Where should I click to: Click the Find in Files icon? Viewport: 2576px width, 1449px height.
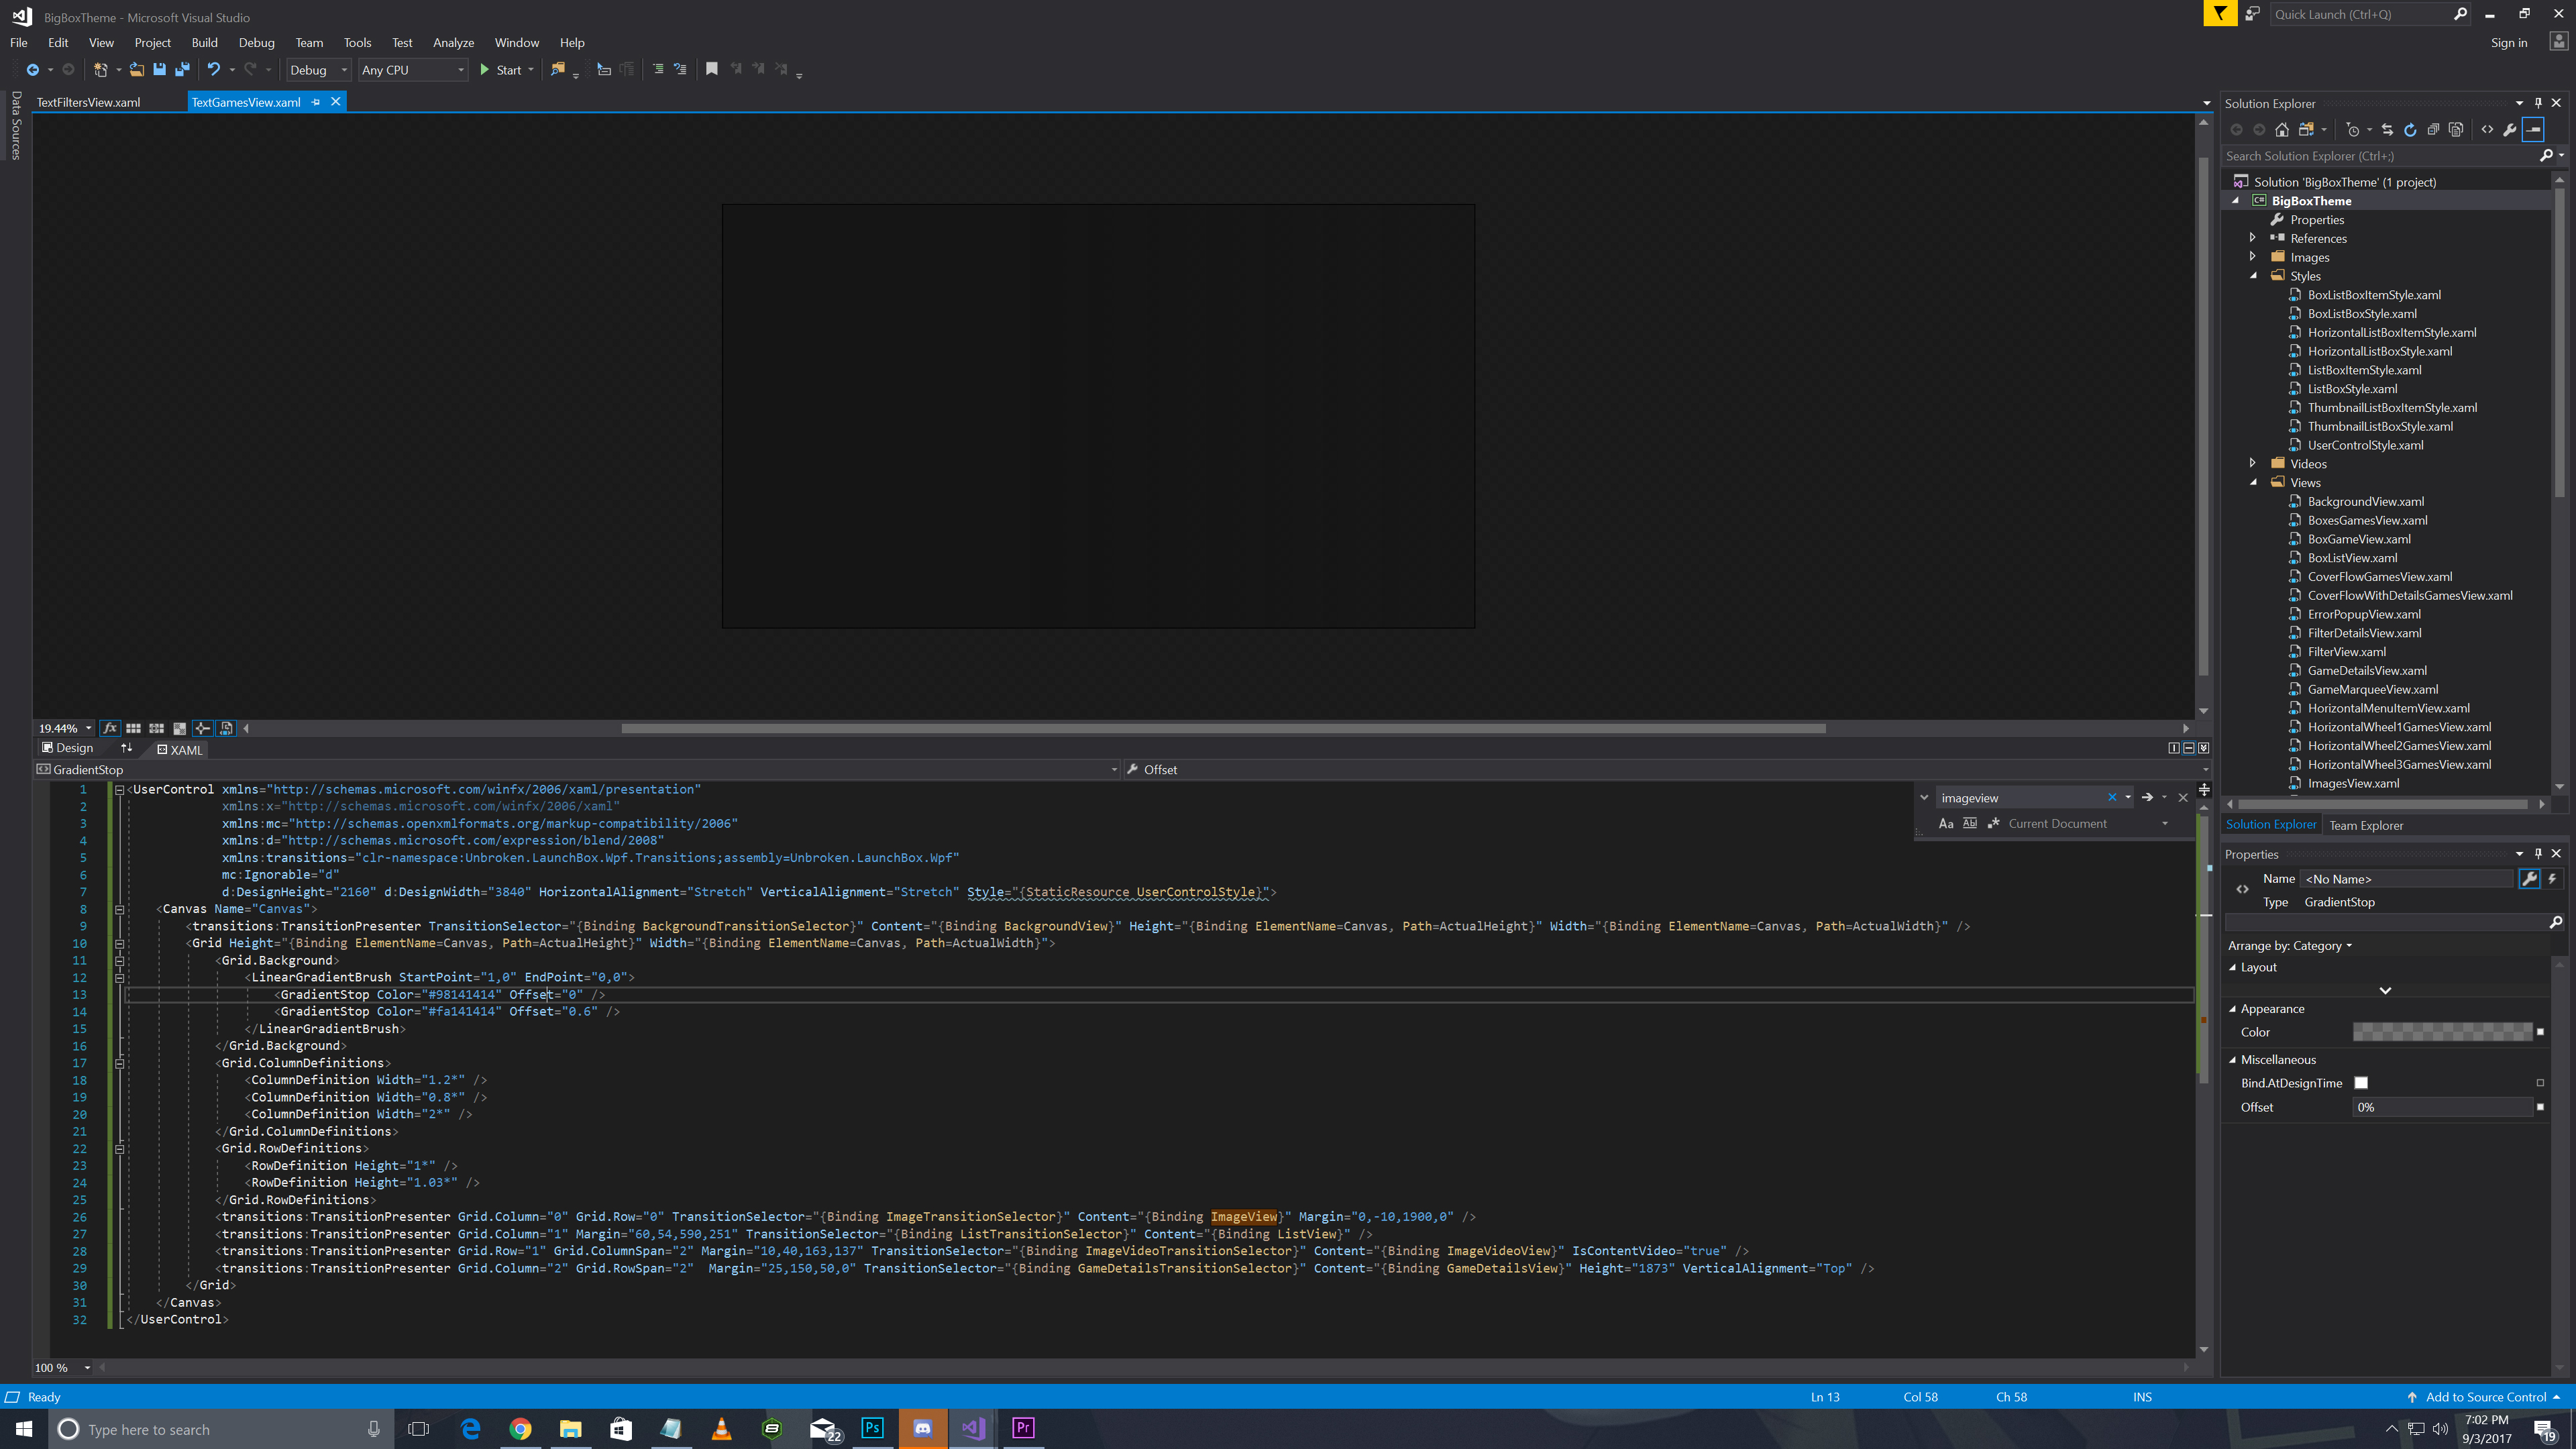point(558,69)
